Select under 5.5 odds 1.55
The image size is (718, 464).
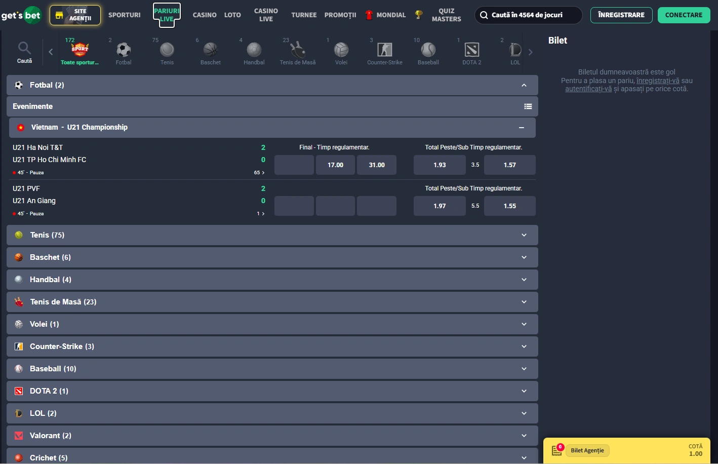click(x=510, y=206)
